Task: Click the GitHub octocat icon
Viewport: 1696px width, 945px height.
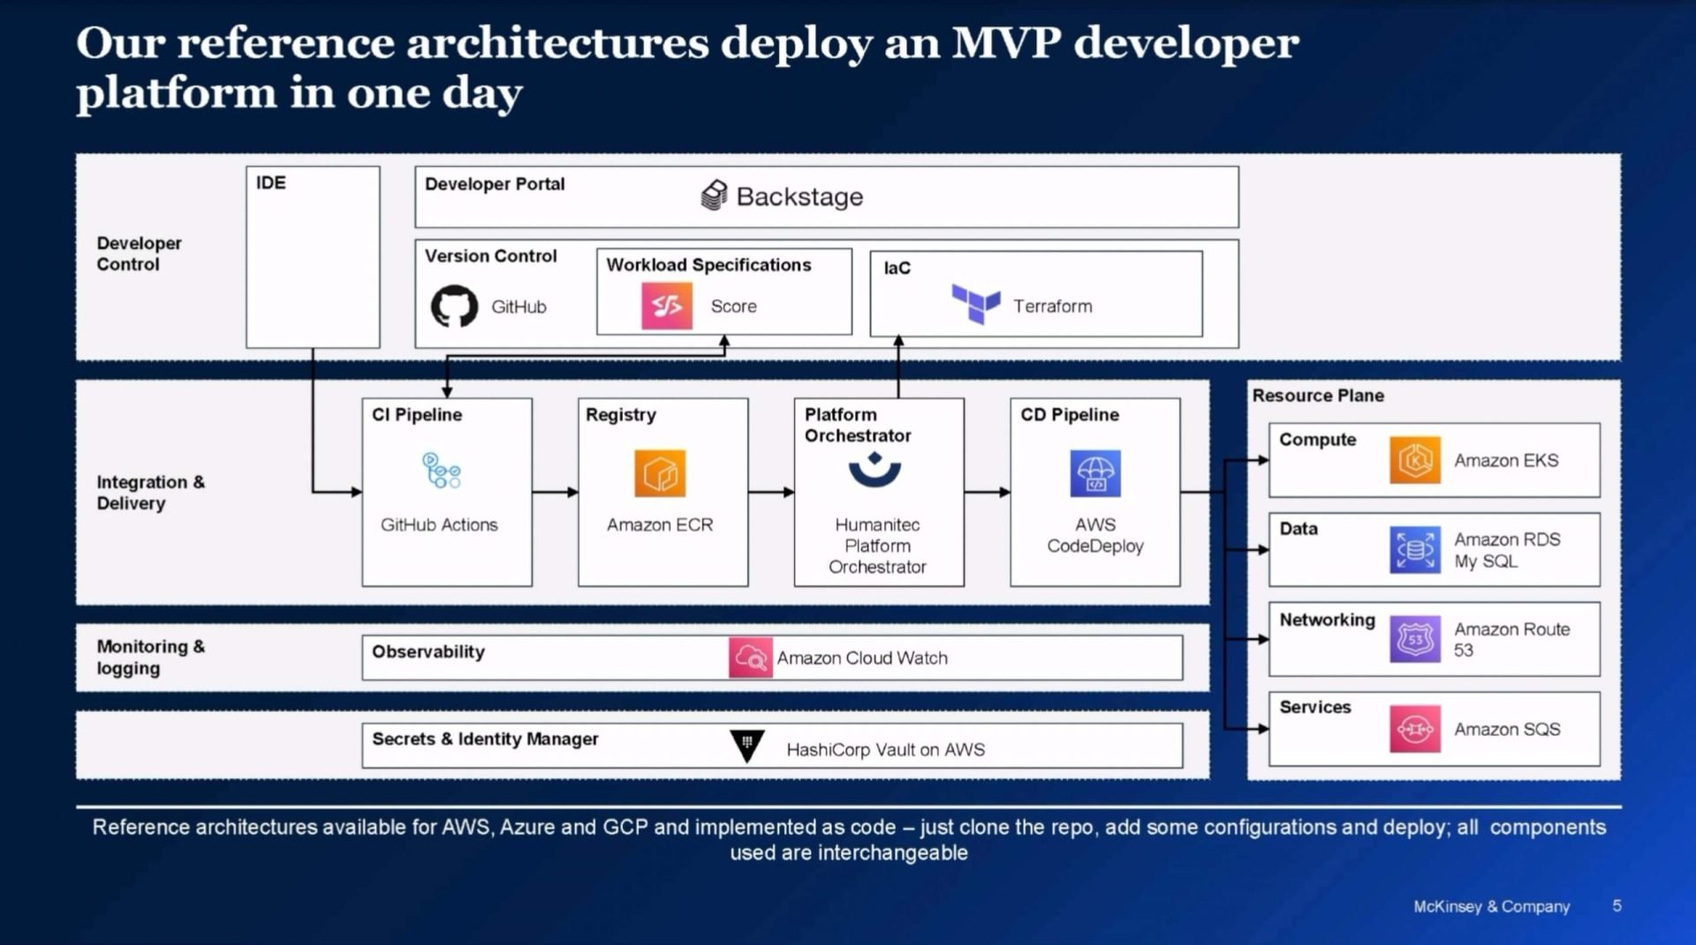Action: (x=454, y=306)
